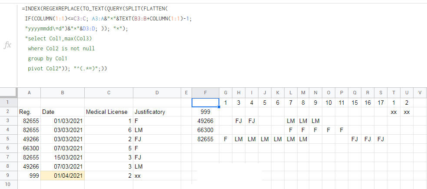Image resolution: width=427 pixels, height=189 pixels.
Task: Select row 9 header
Action: click(8, 176)
